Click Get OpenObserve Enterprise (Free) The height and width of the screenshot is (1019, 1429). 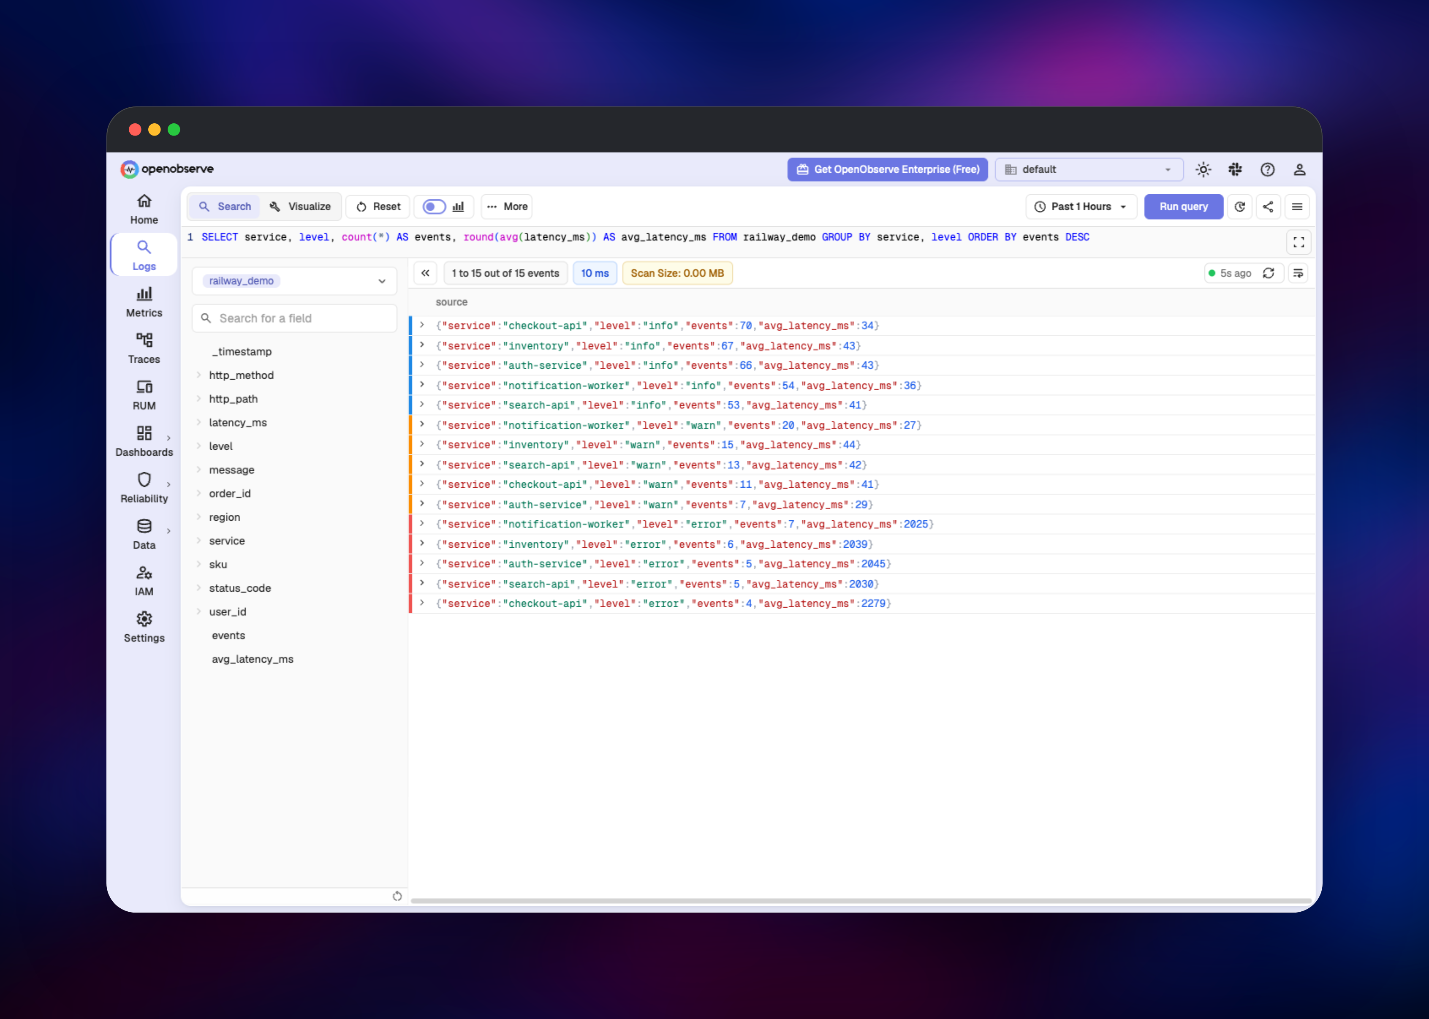pyautogui.click(x=888, y=169)
